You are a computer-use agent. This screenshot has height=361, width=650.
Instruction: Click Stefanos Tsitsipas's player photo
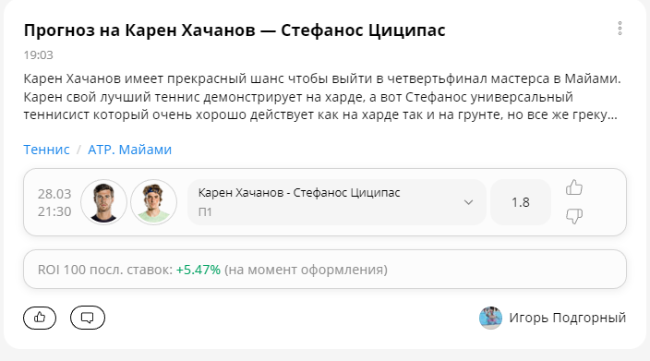(154, 202)
